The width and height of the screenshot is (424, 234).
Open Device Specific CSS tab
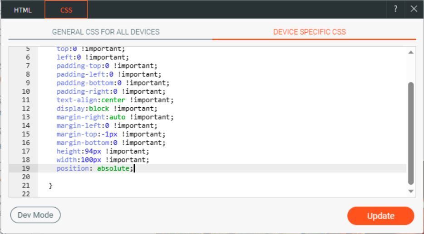[310, 32]
